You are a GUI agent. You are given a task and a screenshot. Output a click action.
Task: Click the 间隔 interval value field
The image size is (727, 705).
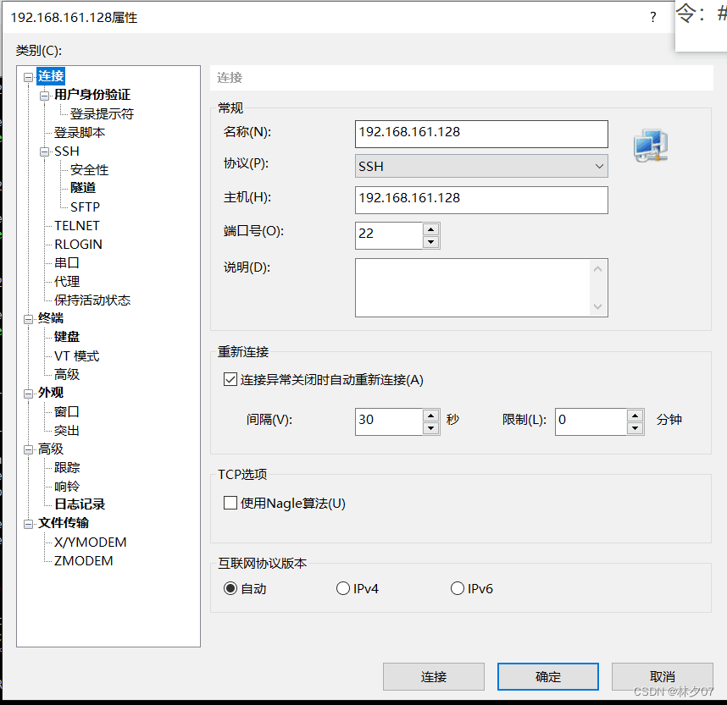click(x=389, y=421)
